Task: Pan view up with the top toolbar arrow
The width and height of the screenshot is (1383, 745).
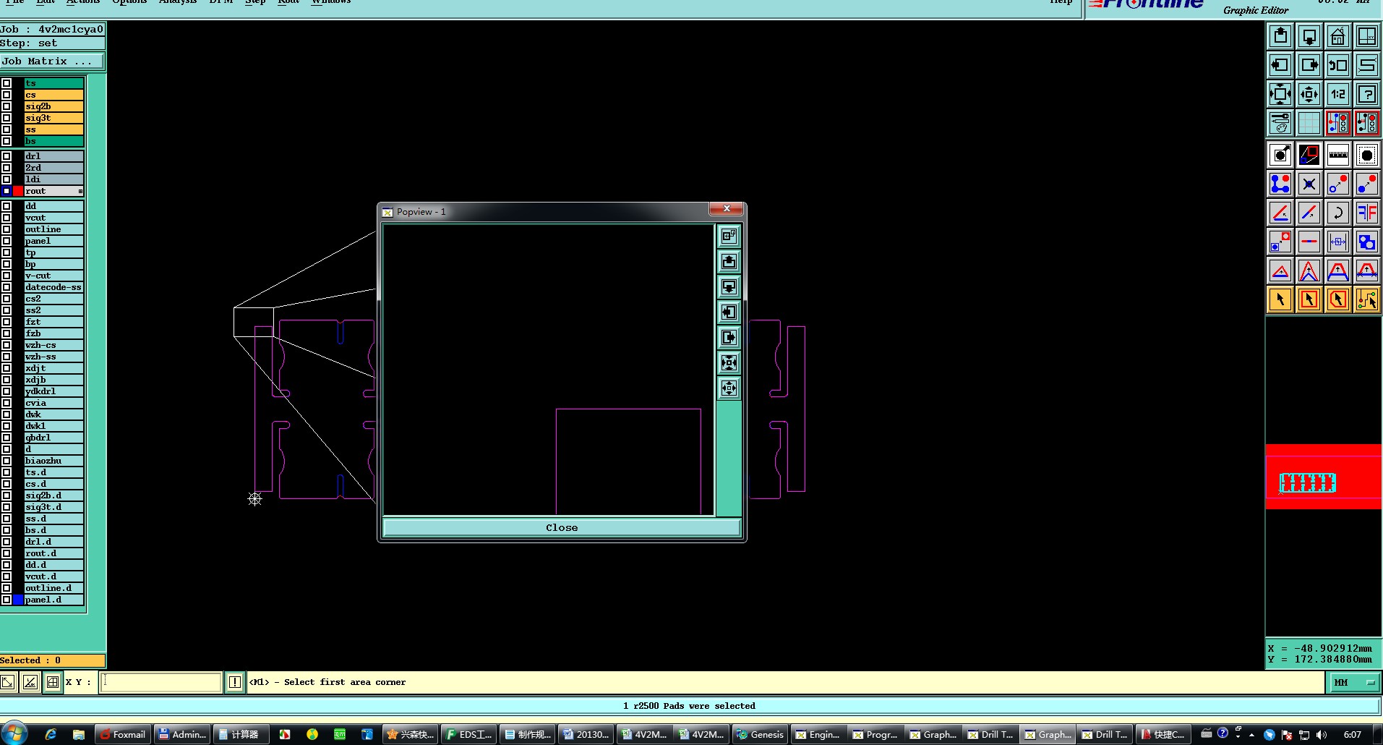Action: click(x=1280, y=36)
